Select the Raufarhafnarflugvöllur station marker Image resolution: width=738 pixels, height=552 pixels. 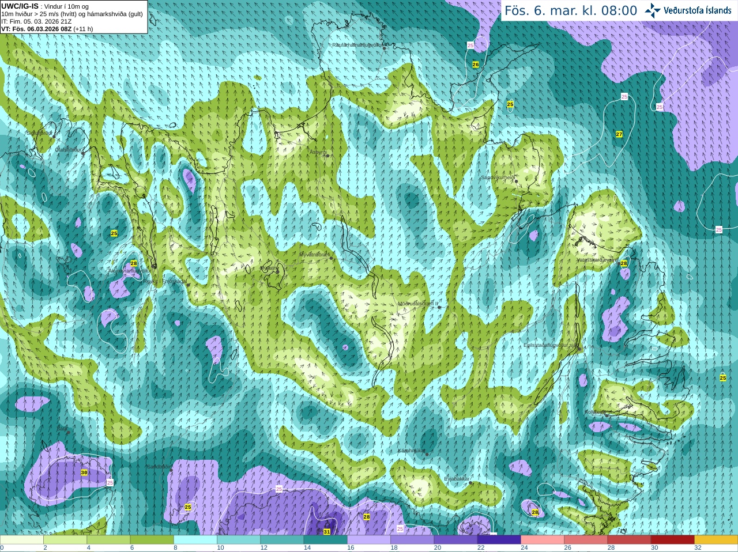[x=384, y=48]
